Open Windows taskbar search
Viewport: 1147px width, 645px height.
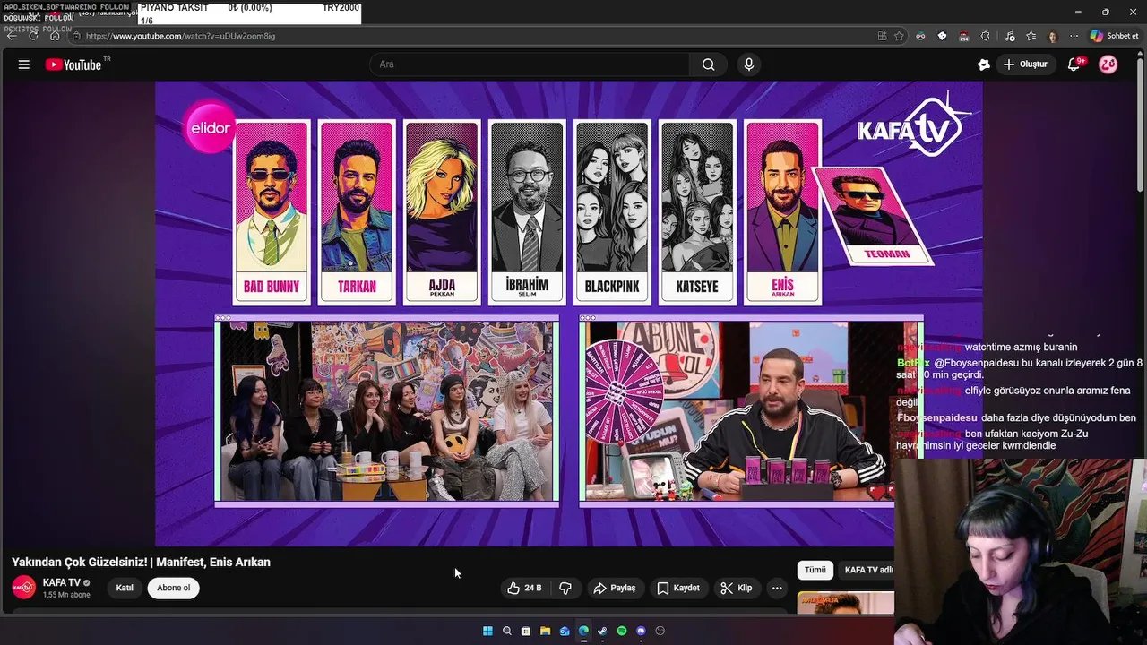(x=507, y=631)
